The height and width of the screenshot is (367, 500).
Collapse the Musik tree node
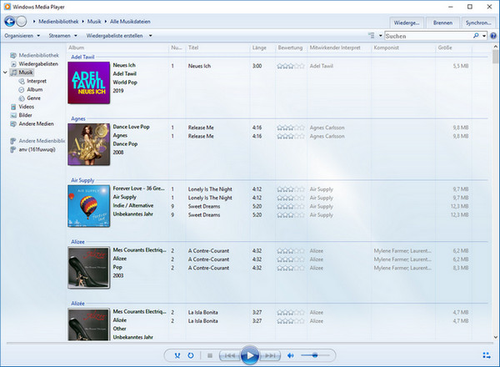click(x=5, y=73)
